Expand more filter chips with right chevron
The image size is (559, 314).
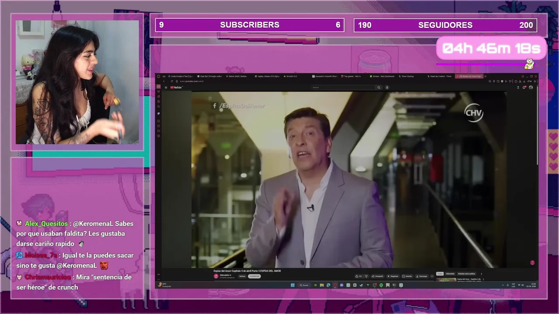tap(481, 274)
